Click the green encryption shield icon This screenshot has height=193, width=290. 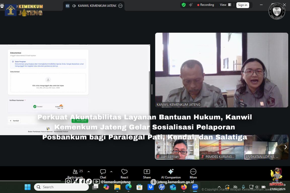pyautogui.click(x=184, y=5)
